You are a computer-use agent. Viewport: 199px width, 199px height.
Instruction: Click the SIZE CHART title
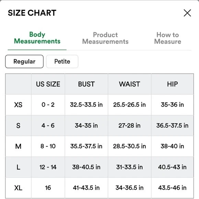32,13
